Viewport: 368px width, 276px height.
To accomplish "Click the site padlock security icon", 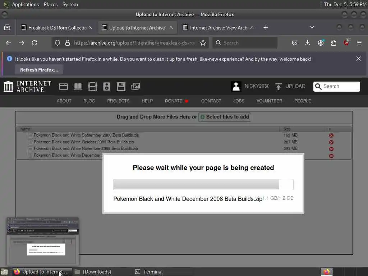I will (68, 43).
